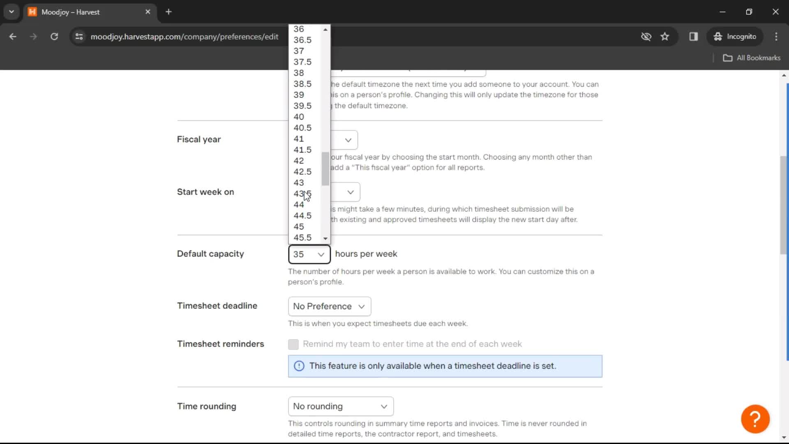The image size is (789, 444).
Task: Select value 40 from capacity list
Action: [300, 117]
